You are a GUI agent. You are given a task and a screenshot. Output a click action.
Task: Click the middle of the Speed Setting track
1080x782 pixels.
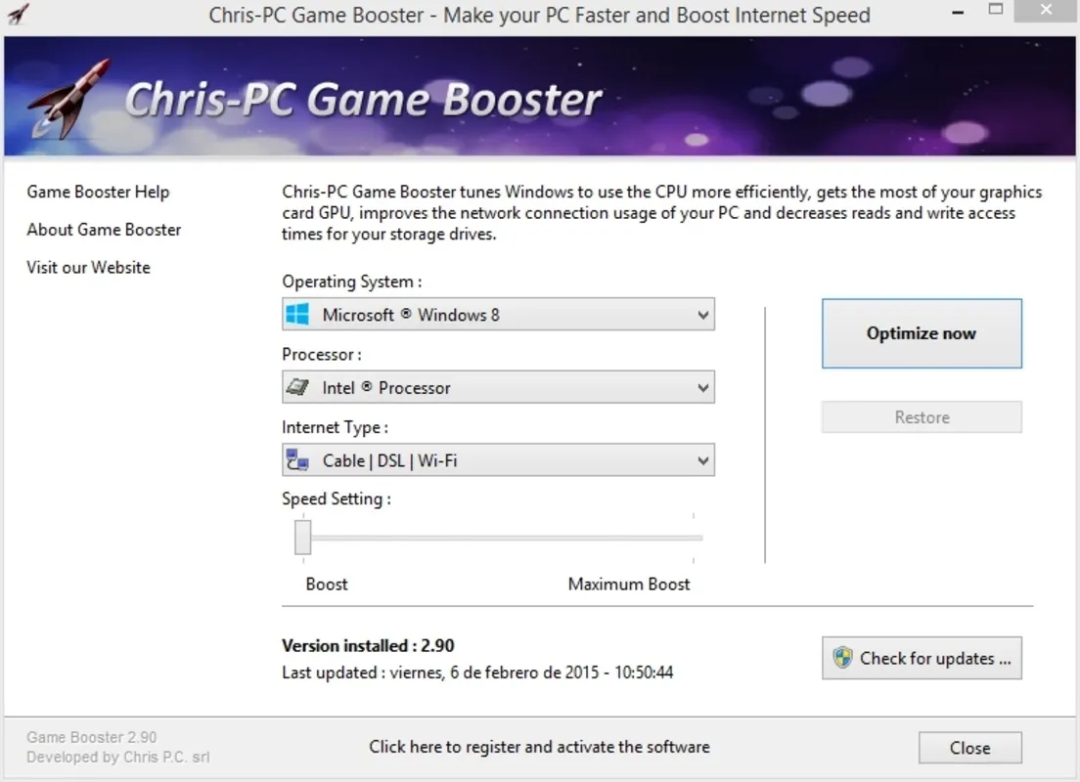pyautogui.click(x=499, y=538)
